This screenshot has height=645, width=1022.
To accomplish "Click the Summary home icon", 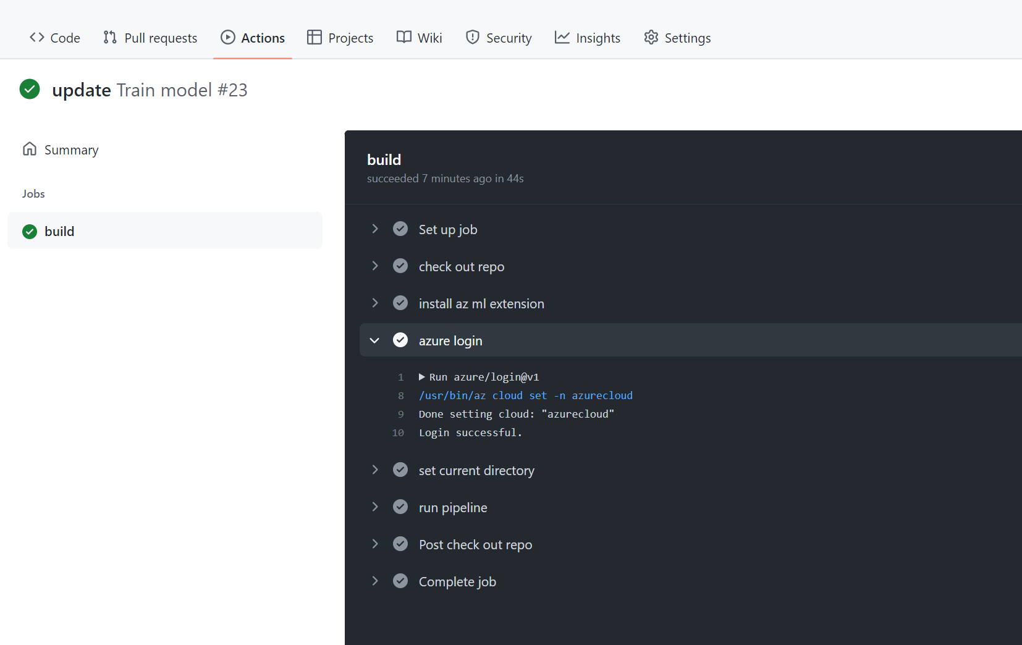I will point(30,150).
